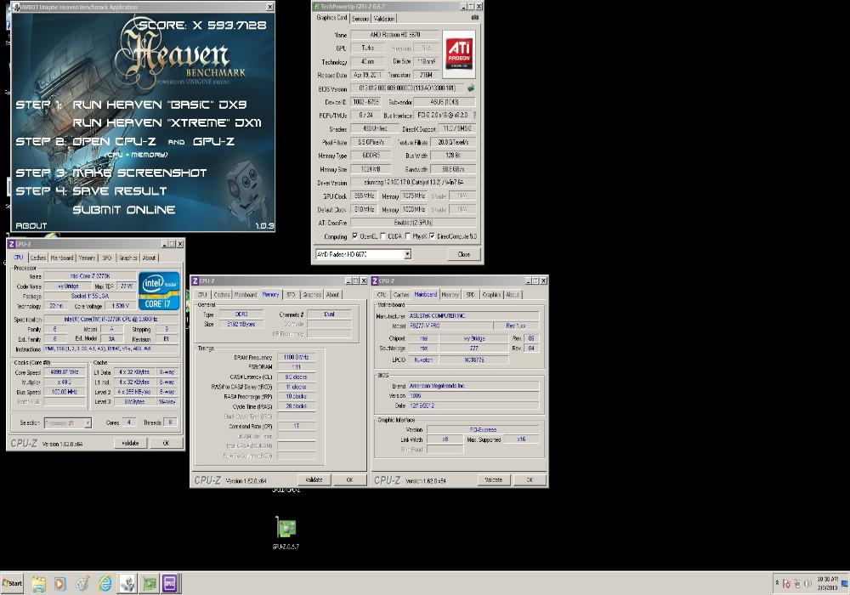Open the AMD Radeon HD 6670 GPU dropdown
The height and width of the screenshot is (595, 850).
point(363,254)
